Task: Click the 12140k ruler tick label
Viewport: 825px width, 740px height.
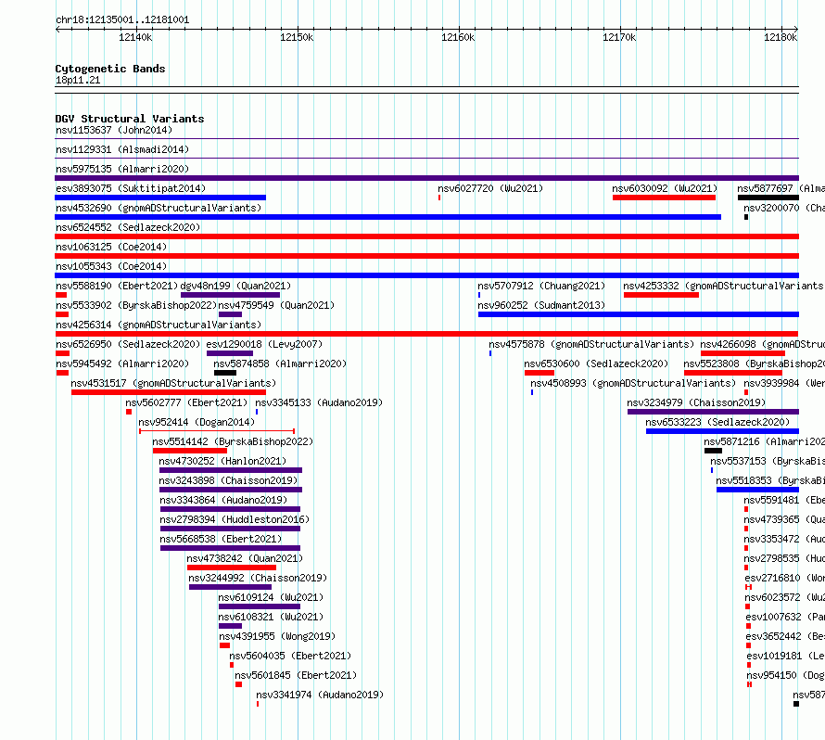Action: coord(135,37)
